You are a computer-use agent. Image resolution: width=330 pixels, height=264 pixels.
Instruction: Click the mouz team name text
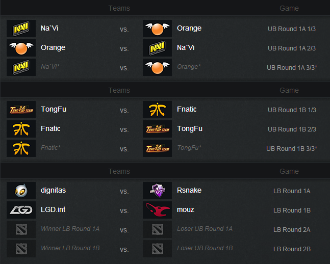[x=186, y=209]
